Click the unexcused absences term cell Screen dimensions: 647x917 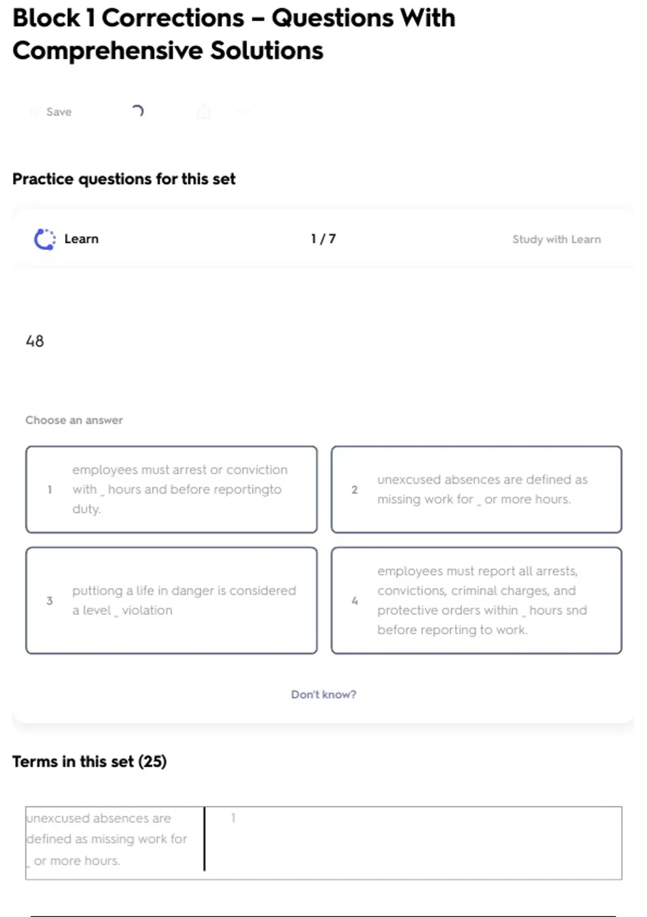point(114,839)
